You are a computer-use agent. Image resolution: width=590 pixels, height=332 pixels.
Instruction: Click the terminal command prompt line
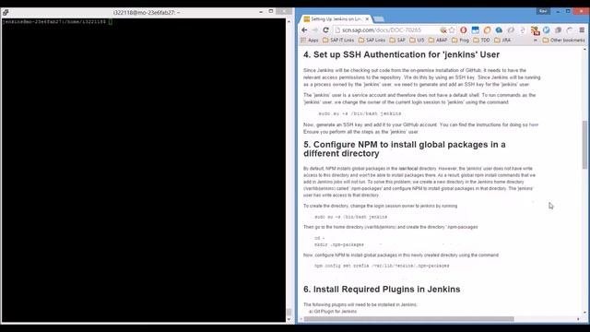[57, 22]
